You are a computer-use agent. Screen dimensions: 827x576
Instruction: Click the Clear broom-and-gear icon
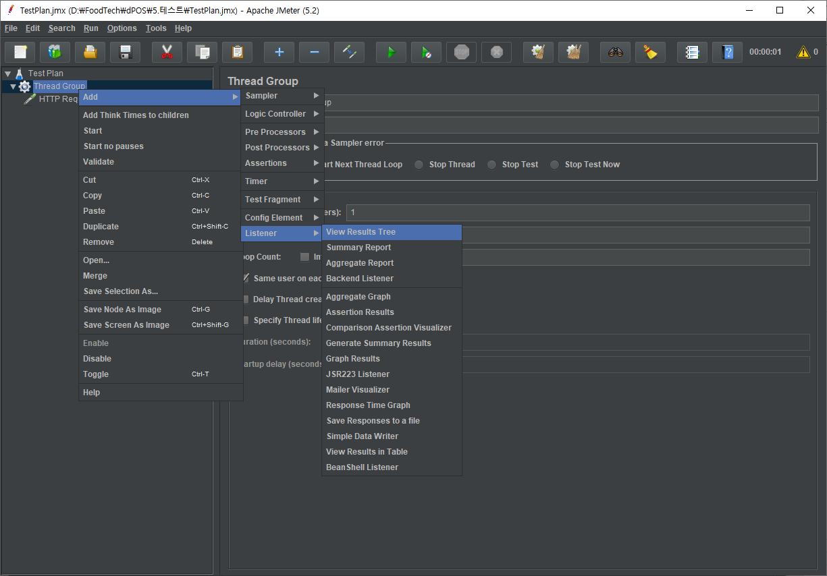point(538,52)
